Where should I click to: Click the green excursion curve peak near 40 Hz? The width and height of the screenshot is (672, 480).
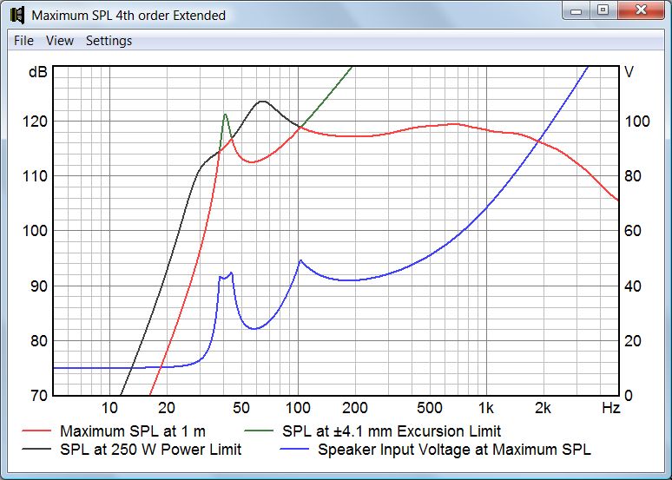(225, 114)
